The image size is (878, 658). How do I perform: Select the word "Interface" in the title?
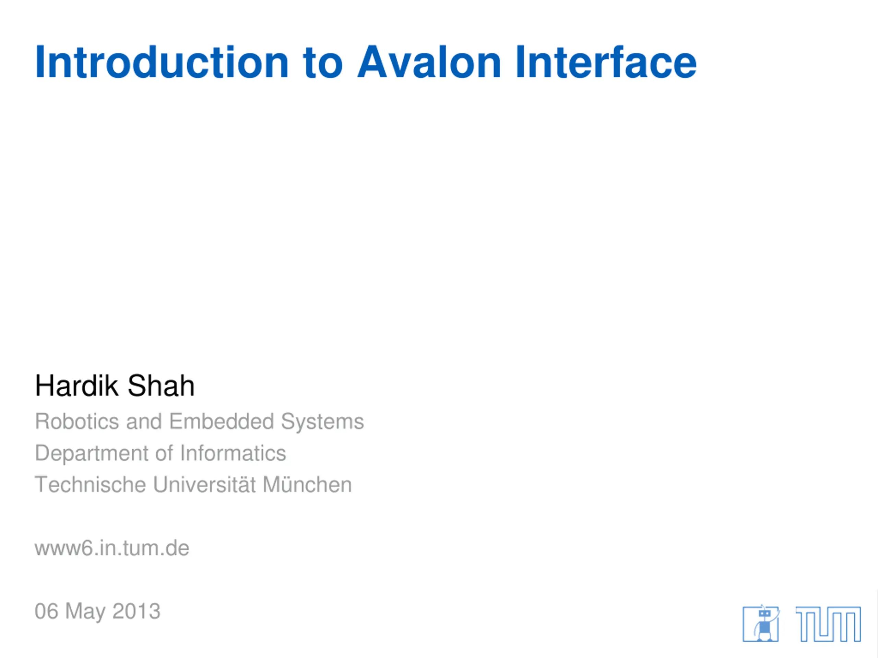(606, 62)
